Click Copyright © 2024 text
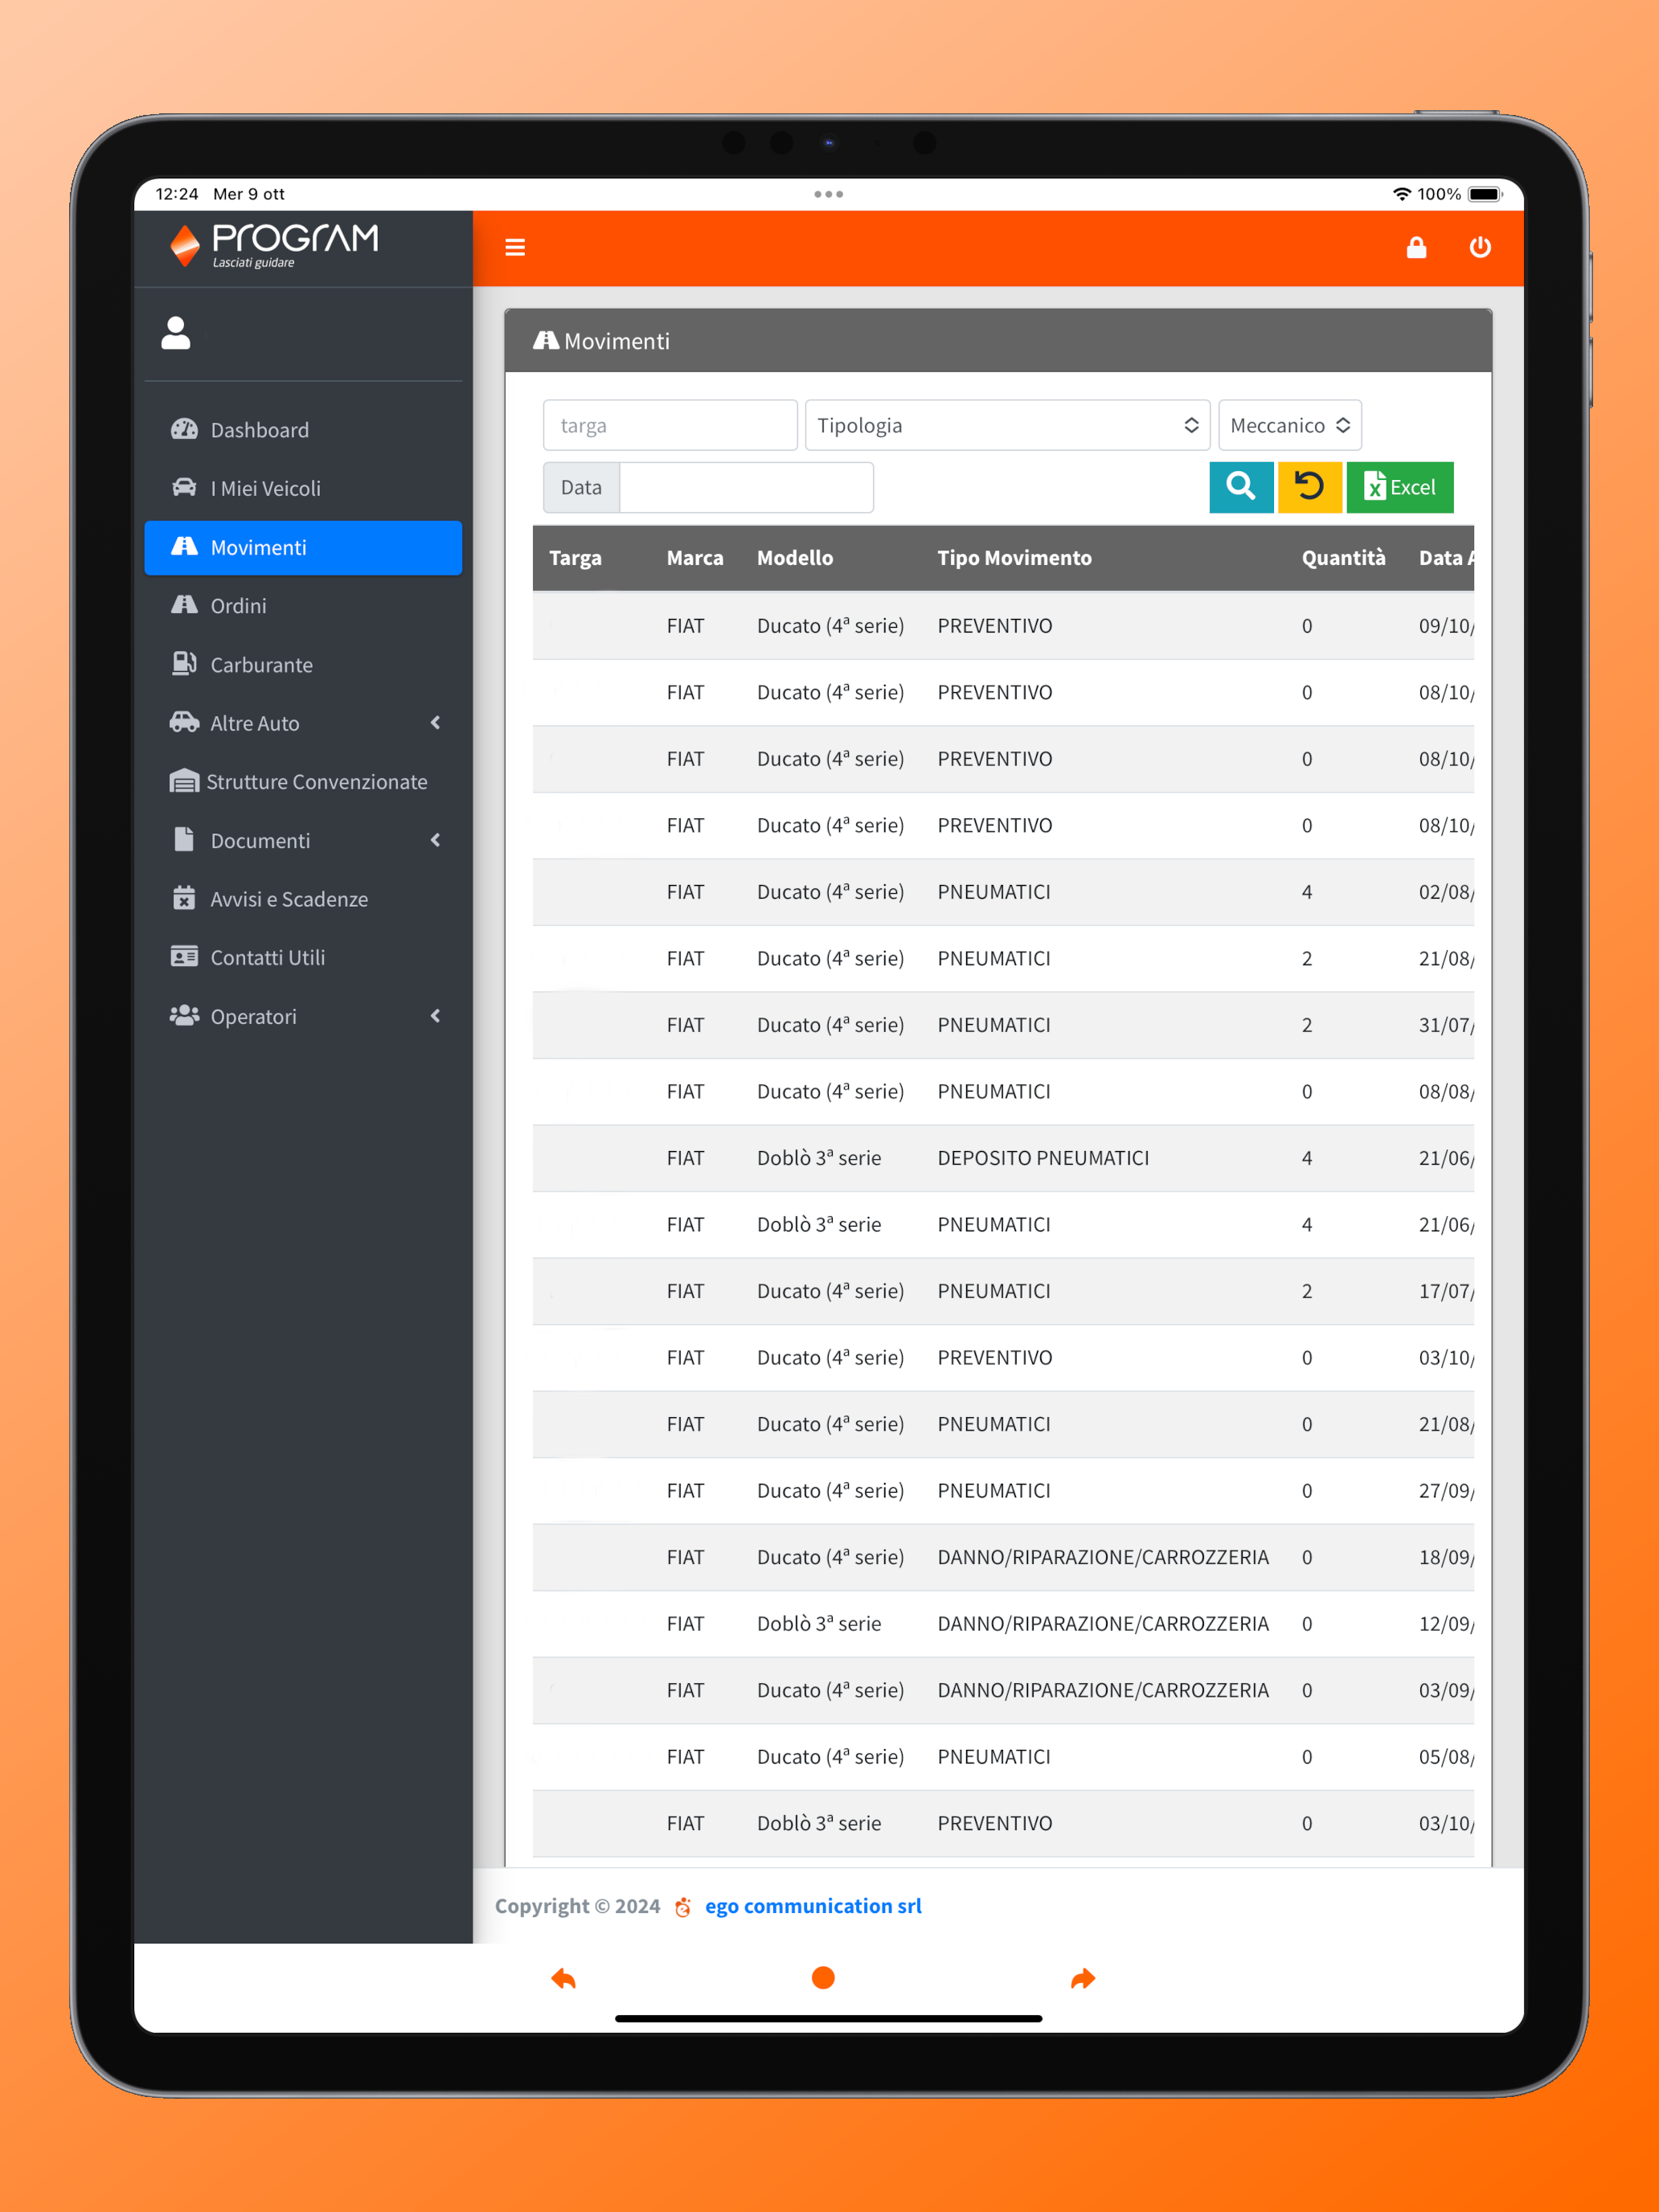 coord(577,1906)
